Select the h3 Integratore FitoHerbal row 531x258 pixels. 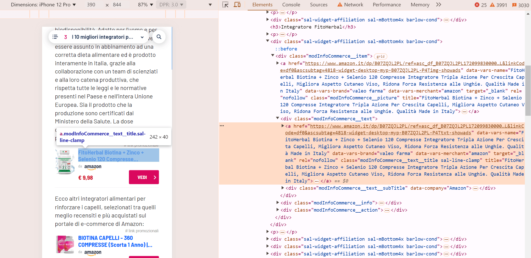click(x=313, y=27)
